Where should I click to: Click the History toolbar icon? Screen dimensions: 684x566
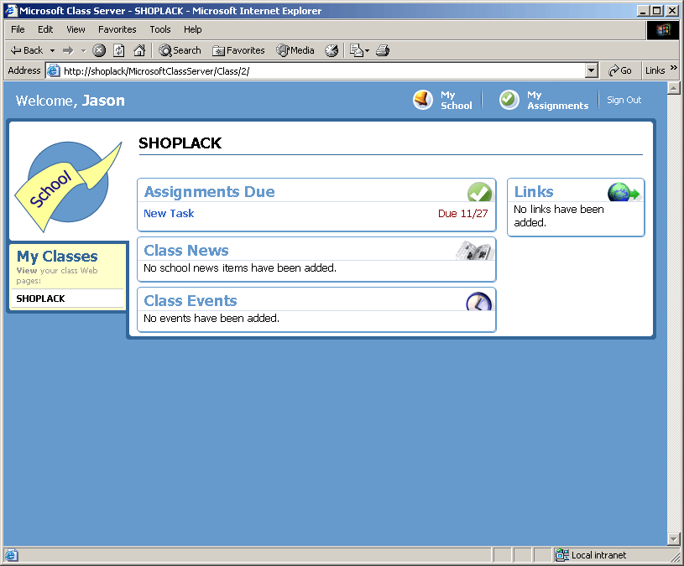pyautogui.click(x=332, y=50)
